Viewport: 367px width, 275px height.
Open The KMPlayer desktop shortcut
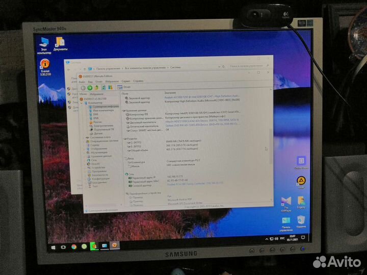coord(286,204)
